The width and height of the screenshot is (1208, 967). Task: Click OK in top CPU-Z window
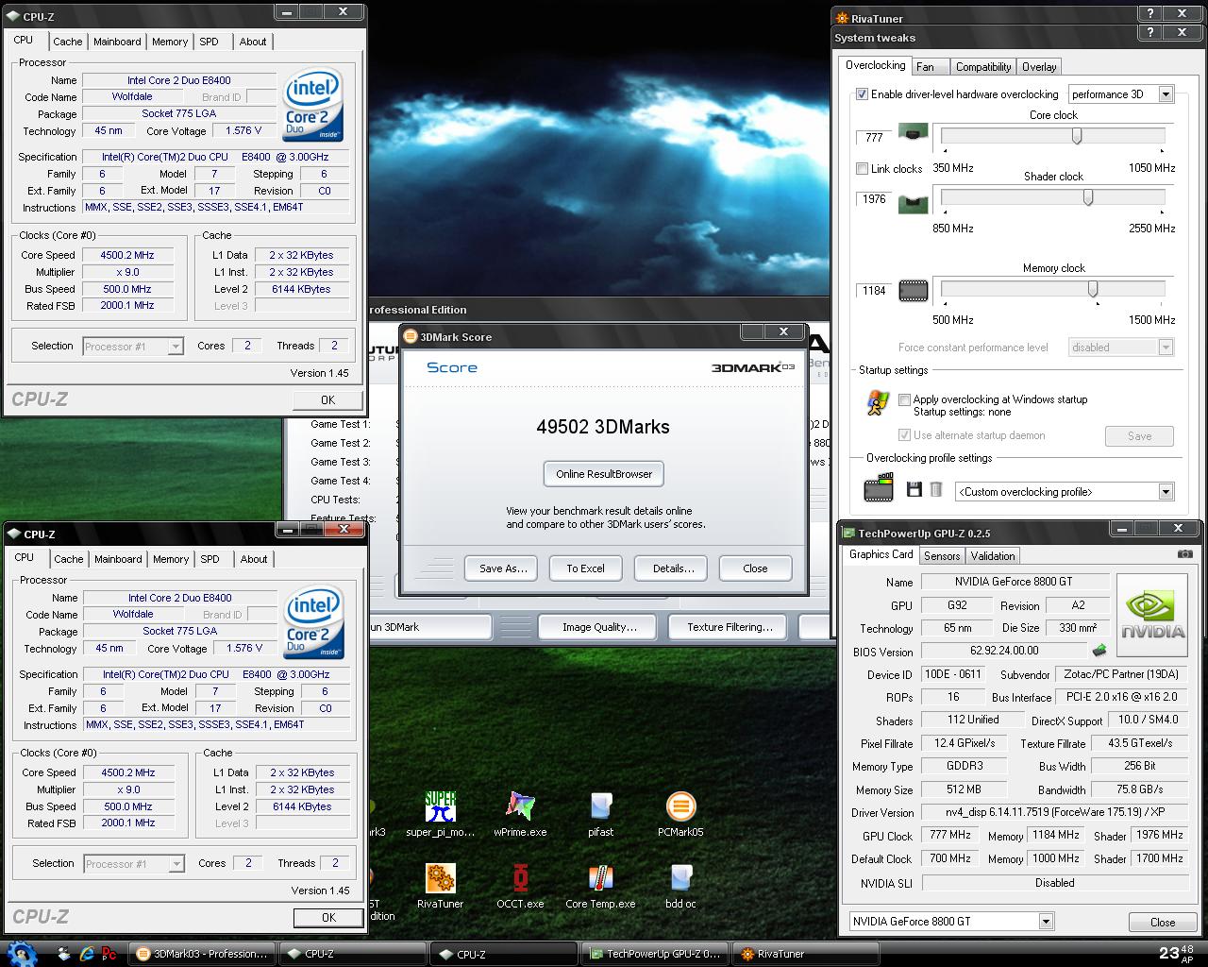click(x=327, y=400)
